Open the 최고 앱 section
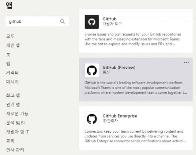 pos(13,95)
